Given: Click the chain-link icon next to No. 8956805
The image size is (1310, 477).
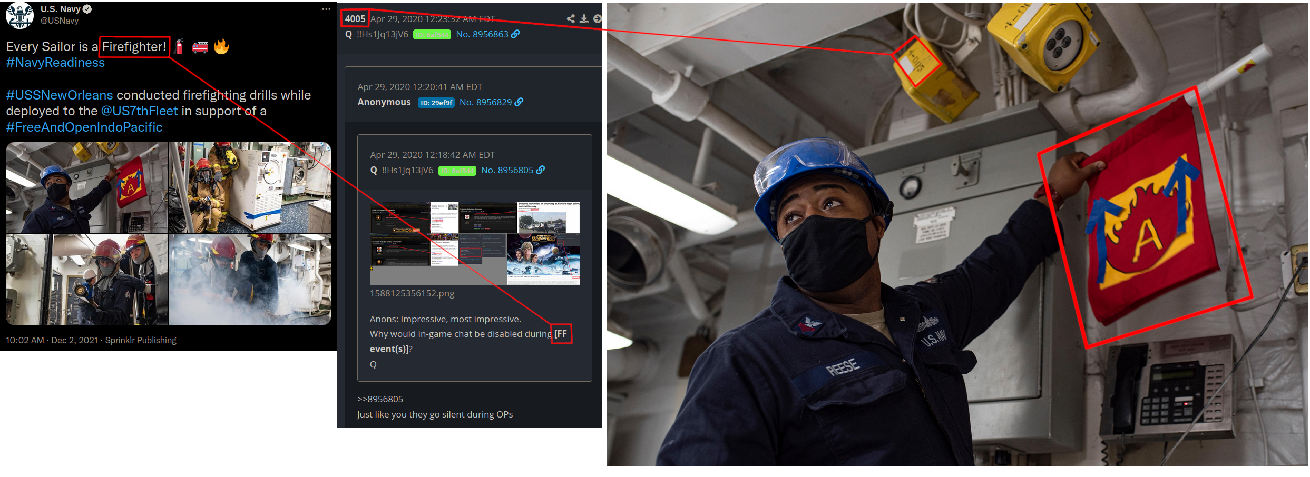Looking at the screenshot, I should coord(541,170).
